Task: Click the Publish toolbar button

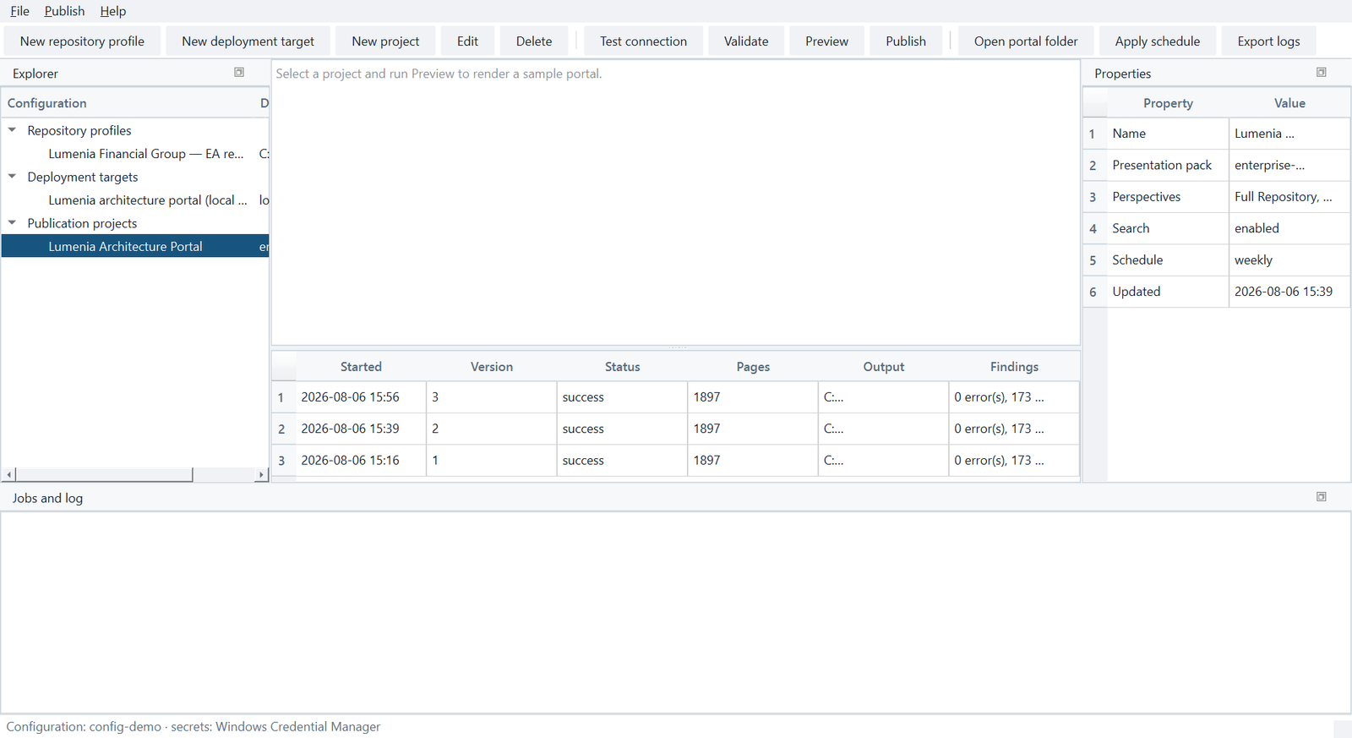Action: (906, 41)
